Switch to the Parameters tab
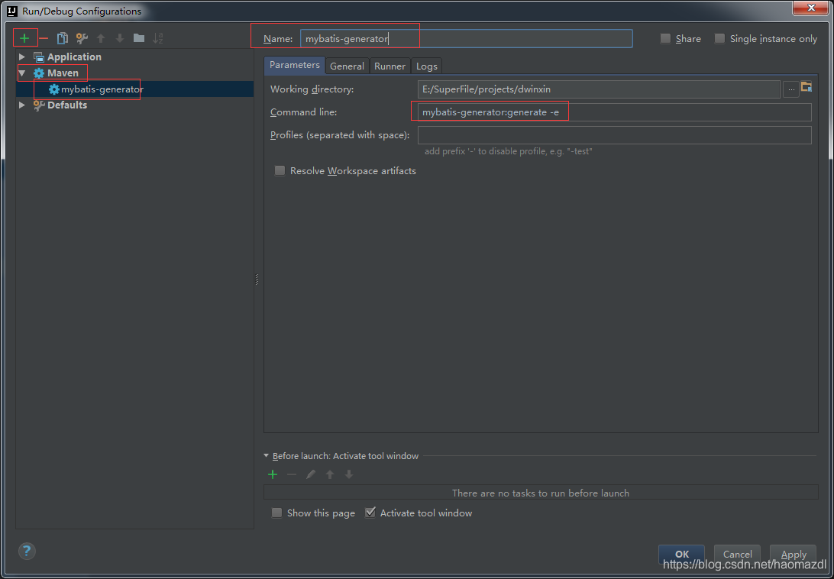Viewport: 834px width, 579px height. [x=295, y=65]
